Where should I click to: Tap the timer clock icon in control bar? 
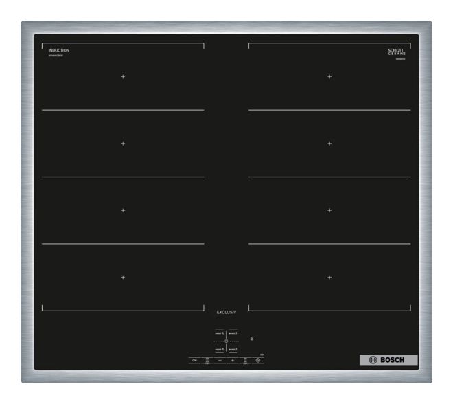258,360
